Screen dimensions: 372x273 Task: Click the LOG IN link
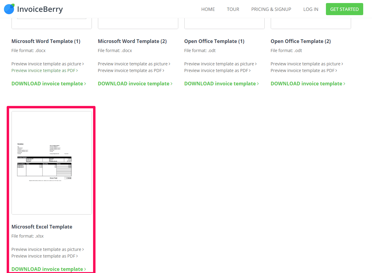click(310, 9)
